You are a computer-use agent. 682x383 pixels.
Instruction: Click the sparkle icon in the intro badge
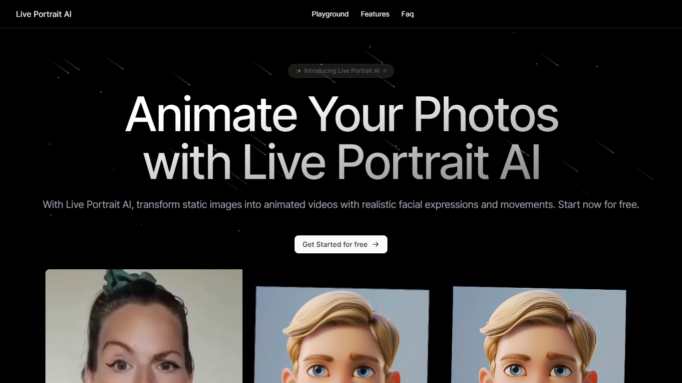299,71
